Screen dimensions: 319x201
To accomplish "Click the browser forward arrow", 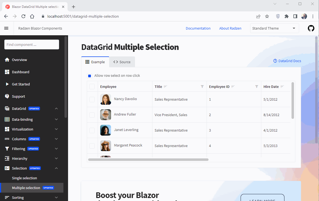I will (15, 17).
